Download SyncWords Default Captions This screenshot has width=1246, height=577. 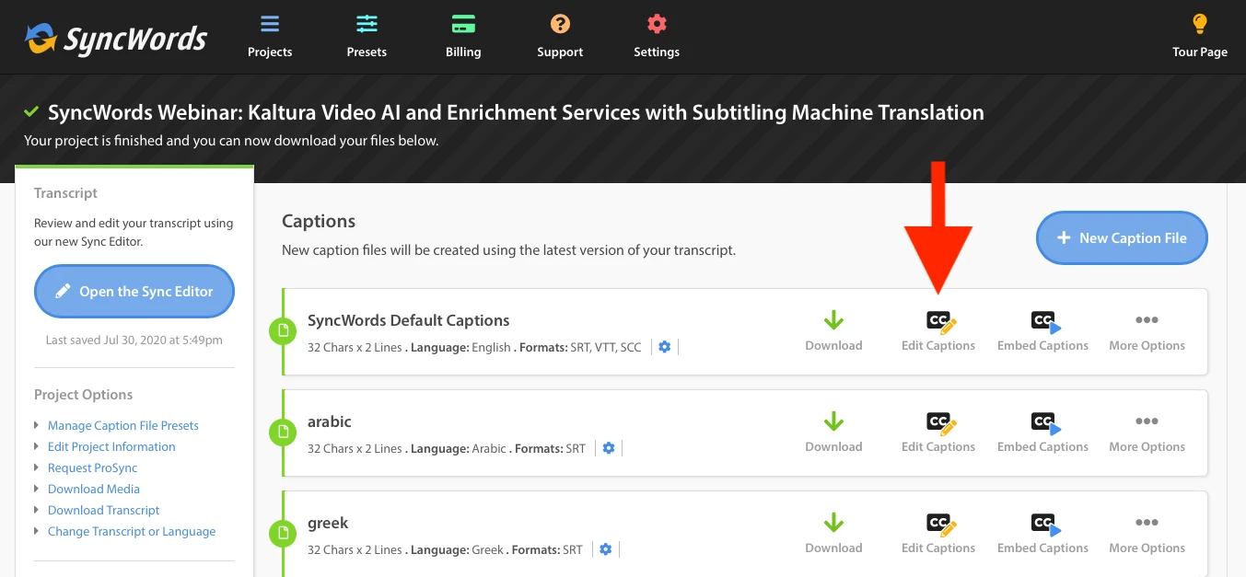pyautogui.click(x=833, y=331)
